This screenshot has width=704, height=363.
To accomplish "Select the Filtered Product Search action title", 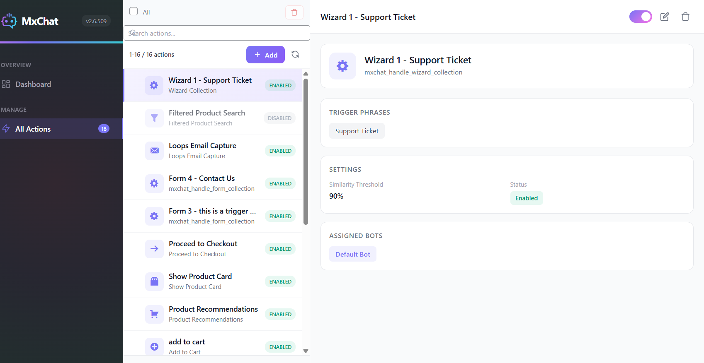I will pyautogui.click(x=207, y=113).
